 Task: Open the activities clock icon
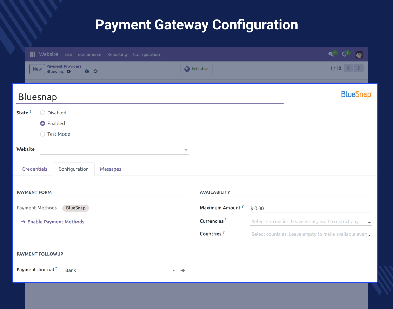tap(346, 54)
